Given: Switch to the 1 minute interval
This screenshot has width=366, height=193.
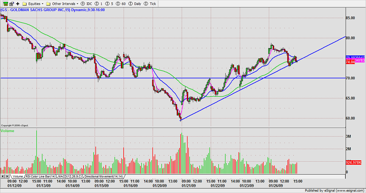Looking at the screenshot, I should (99, 4).
